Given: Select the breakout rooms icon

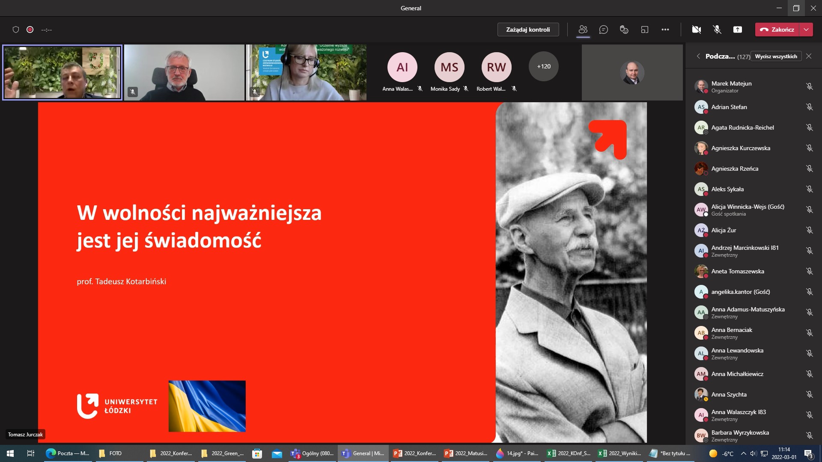Looking at the screenshot, I should coord(645,30).
